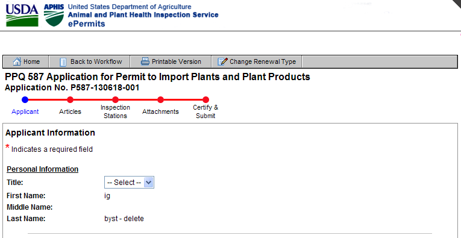Click the Attachments step circle
Viewport: 461px width, 238px height.
point(160,100)
